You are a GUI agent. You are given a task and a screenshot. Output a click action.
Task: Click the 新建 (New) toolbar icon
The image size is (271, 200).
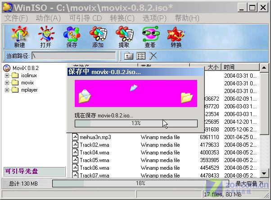coord(19,37)
